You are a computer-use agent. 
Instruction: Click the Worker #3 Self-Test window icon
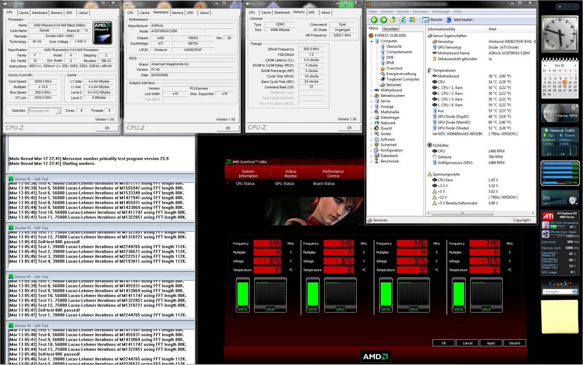click(x=11, y=277)
